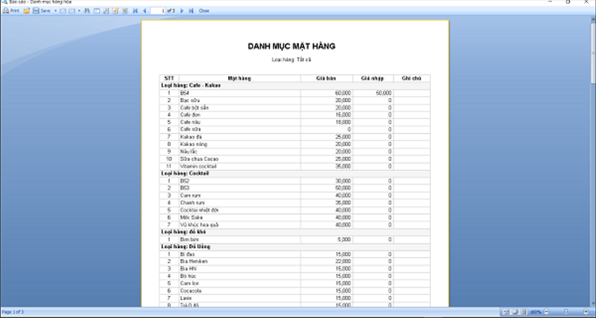Toggle the third page layout view button
Viewport: 596px width, 318px height.
pos(523,313)
